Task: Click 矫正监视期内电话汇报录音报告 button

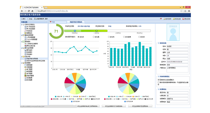Action: point(88,106)
